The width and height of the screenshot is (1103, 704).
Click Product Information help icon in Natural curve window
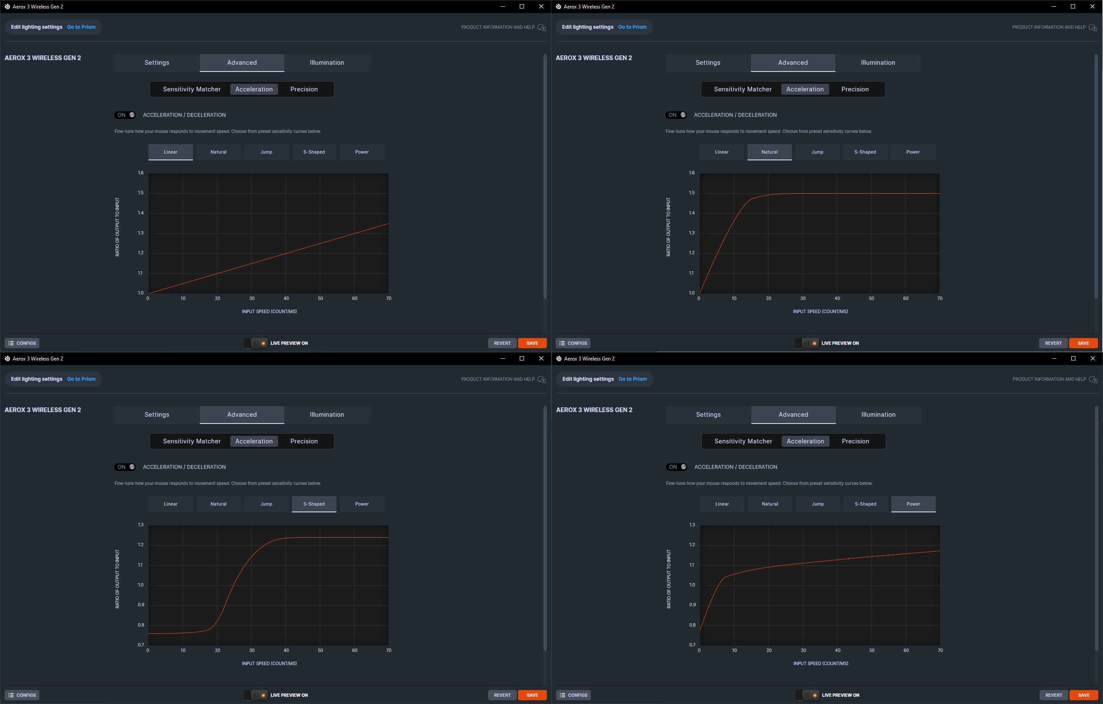1092,27
